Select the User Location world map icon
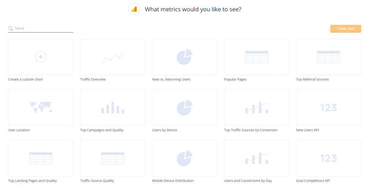This screenshot has height=187, width=375. (41, 108)
